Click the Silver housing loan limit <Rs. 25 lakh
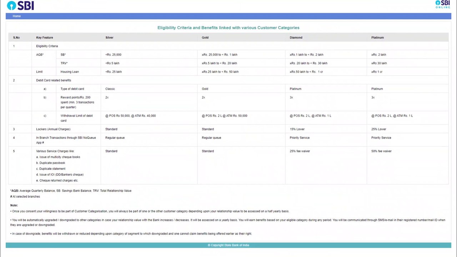457x257 pixels. [114, 72]
